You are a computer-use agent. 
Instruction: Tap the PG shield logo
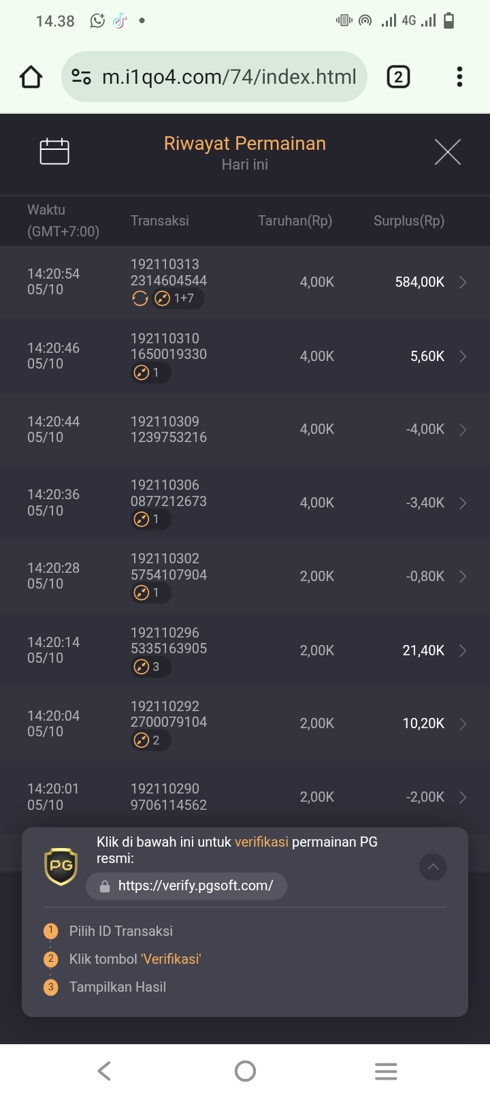click(61, 866)
